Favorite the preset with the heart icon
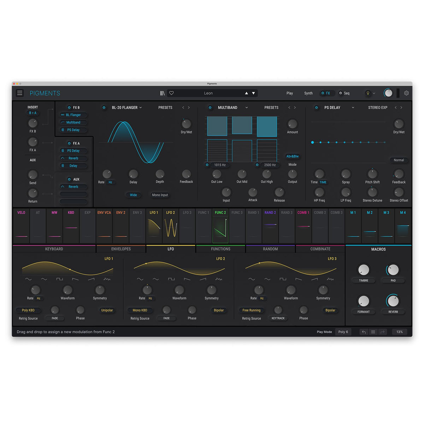 tap(171, 93)
